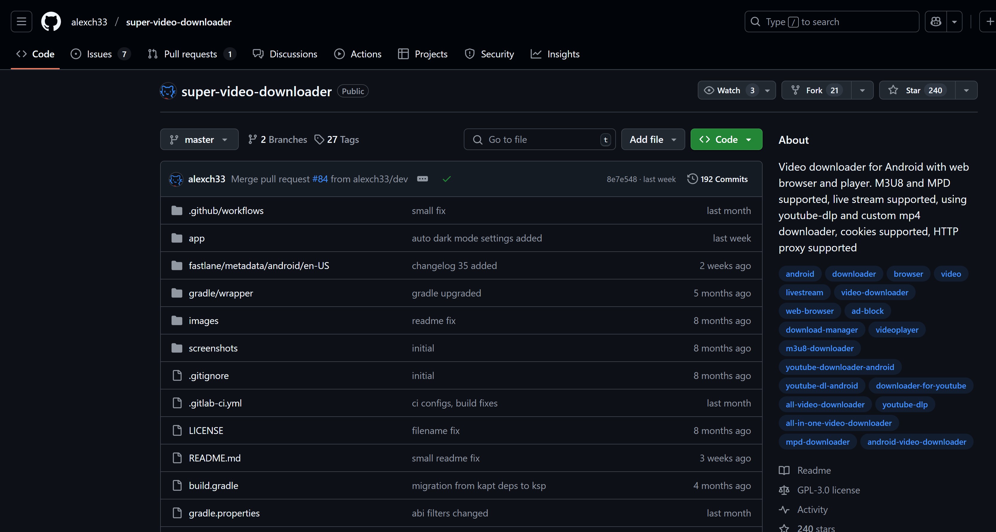Image resolution: width=996 pixels, height=532 pixels.
Task: Click the android topic tag
Action: pyautogui.click(x=800, y=274)
